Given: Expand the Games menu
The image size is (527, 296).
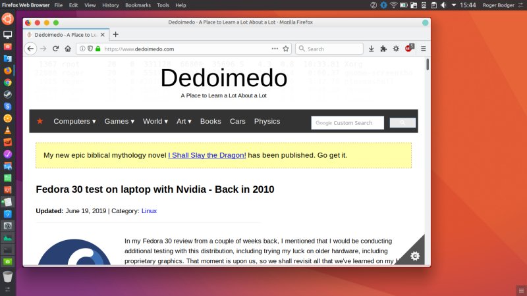Looking at the screenshot, I should pyautogui.click(x=119, y=121).
